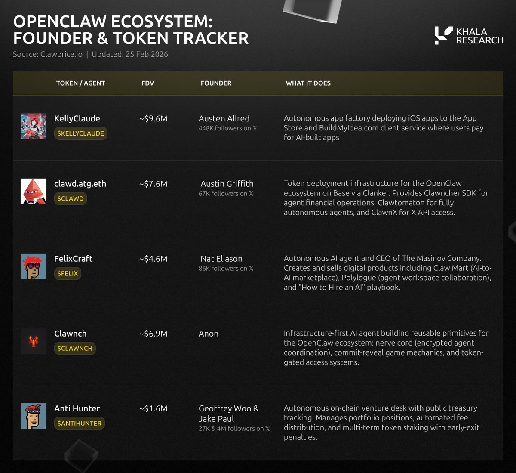516x473 pixels.
Task: Click the 67K followers on X text
Action: tap(226, 194)
